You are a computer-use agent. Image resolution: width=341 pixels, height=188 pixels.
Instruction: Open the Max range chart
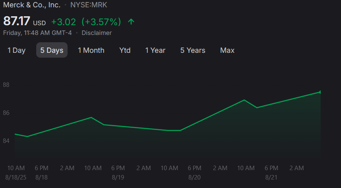pyautogui.click(x=227, y=50)
